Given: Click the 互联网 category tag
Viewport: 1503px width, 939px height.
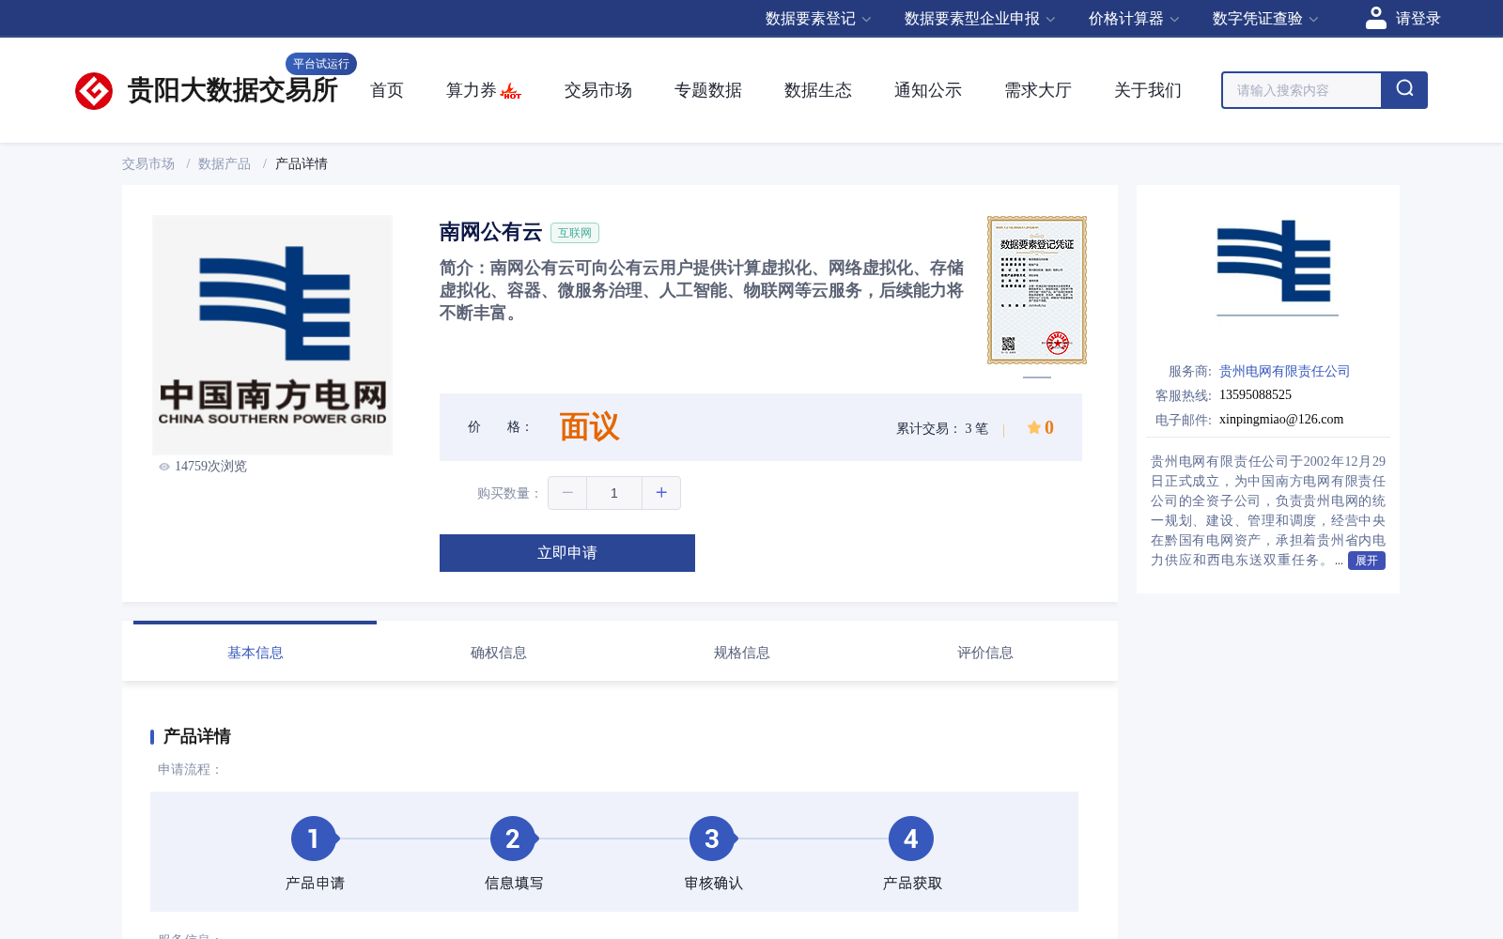Looking at the screenshot, I should 575,233.
